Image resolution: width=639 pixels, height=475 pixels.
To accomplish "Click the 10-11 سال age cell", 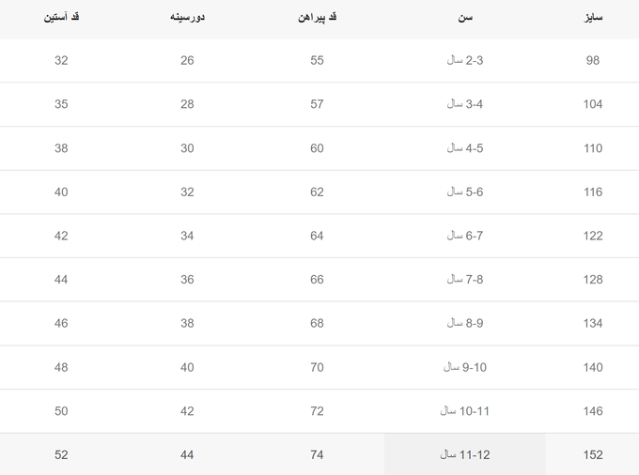I will point(464,411).
